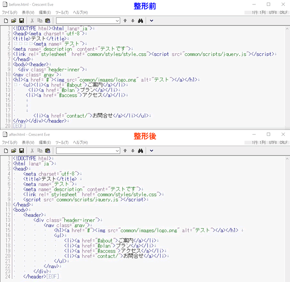290x282 pixels.
Task: Search next down arrow in after.html window
Action: pos(133,151)
